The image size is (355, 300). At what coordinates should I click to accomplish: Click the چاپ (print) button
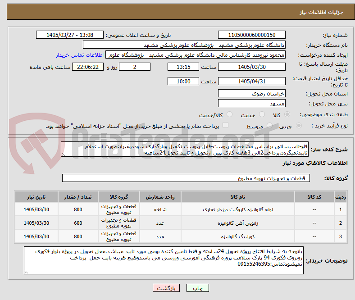click(197, 288)
